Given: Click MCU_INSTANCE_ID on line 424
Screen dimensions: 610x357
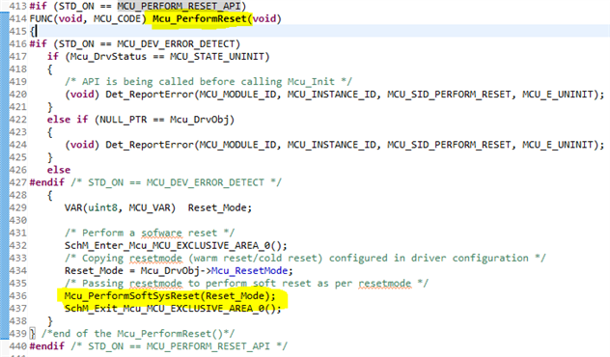Looking at the screenshot, I should pos(331,145).
